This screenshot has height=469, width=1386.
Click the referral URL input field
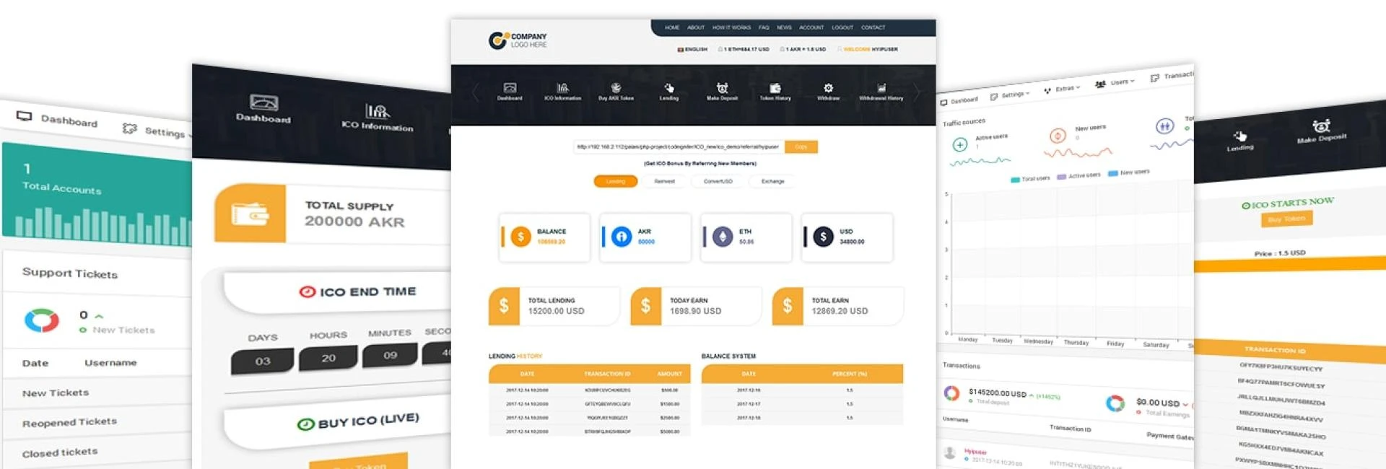coord(678,147)
